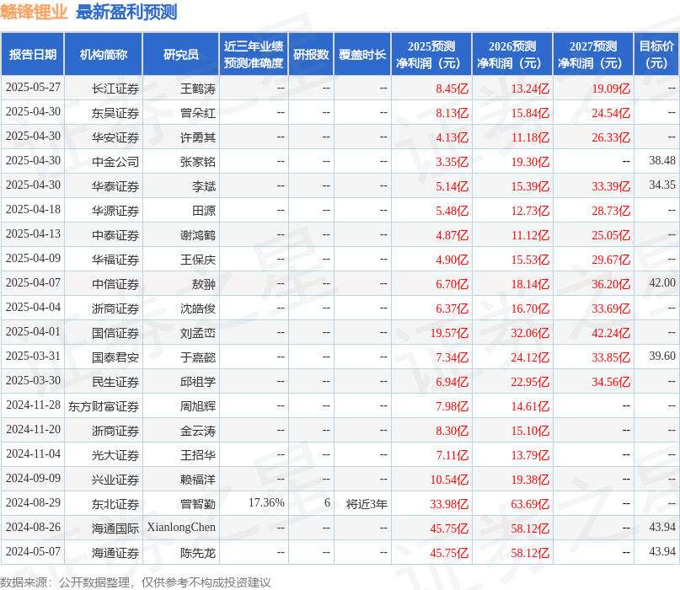Select analyst XianlongChen

coord(181,527)
